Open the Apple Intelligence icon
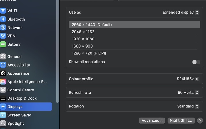This screenshot has width=206, height=129. 3,82
